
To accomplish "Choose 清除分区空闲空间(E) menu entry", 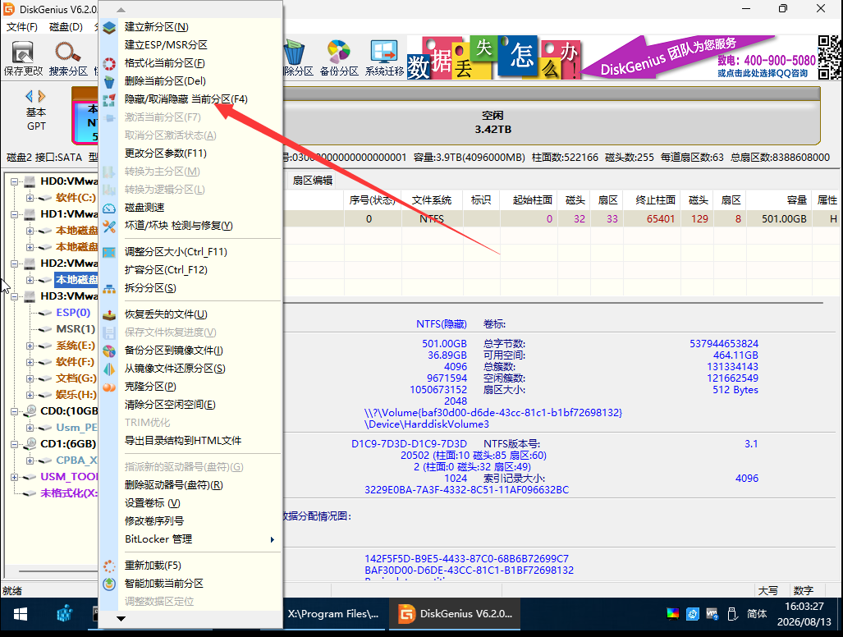I will pyautogui.click(x=170, y=404).
